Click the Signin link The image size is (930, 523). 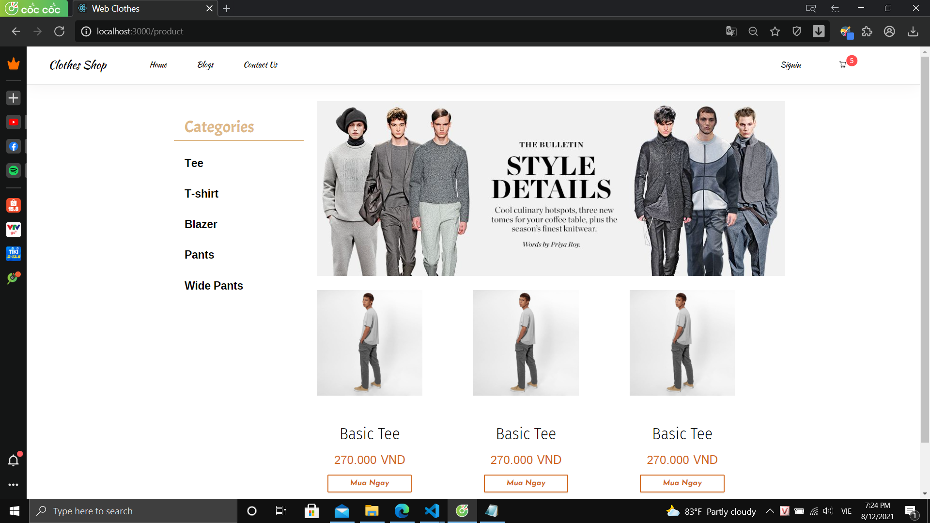click(791, 65)
